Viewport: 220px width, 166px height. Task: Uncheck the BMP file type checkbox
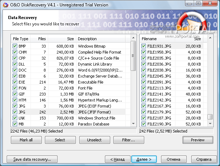tap(15, 46)
